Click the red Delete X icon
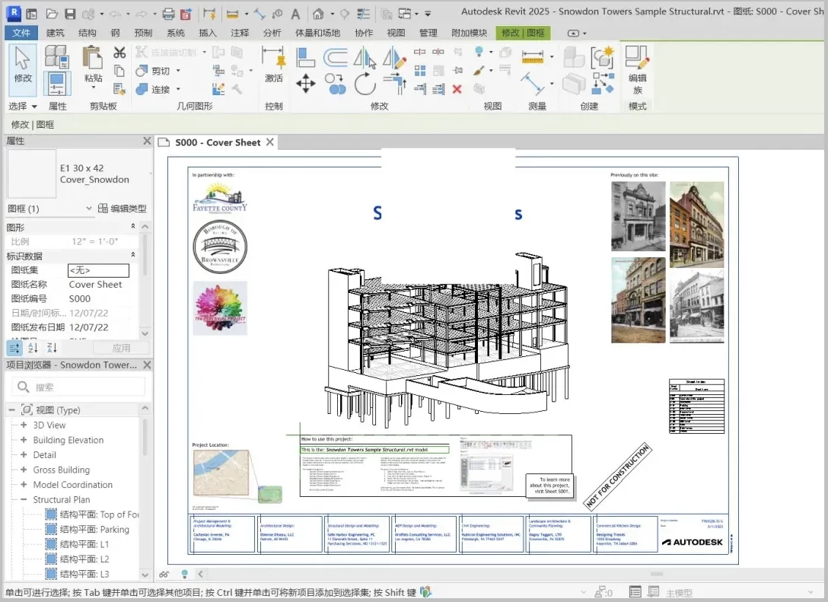The height and width of the screenshot is (602, 828). click(x=457, y=89)
